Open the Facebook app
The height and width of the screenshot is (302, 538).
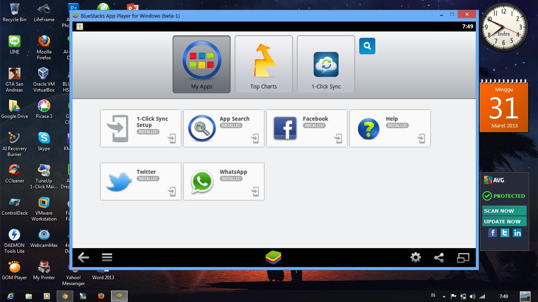(x=306, y=128)
